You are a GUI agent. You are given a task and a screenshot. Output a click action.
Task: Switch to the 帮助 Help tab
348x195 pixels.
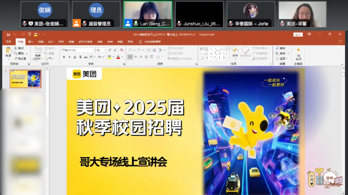point(130,42)
